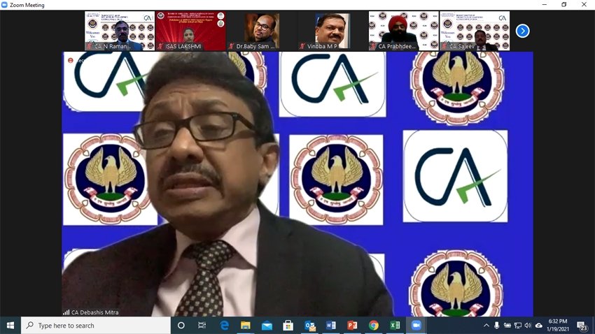Screen dimensions: 595x334
Task: Open the Zoom app in the taskbar
Action: pyautogui.click(x=416, y=326)
